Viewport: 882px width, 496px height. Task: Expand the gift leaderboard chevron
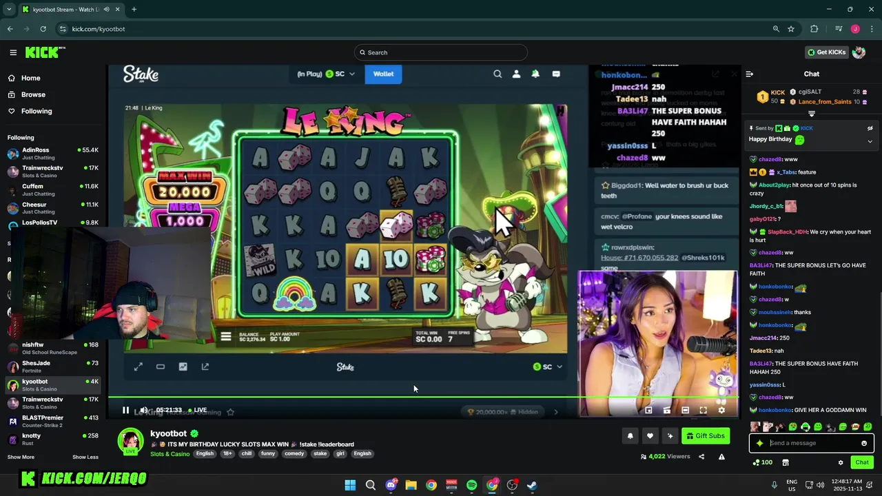point(811,114)
